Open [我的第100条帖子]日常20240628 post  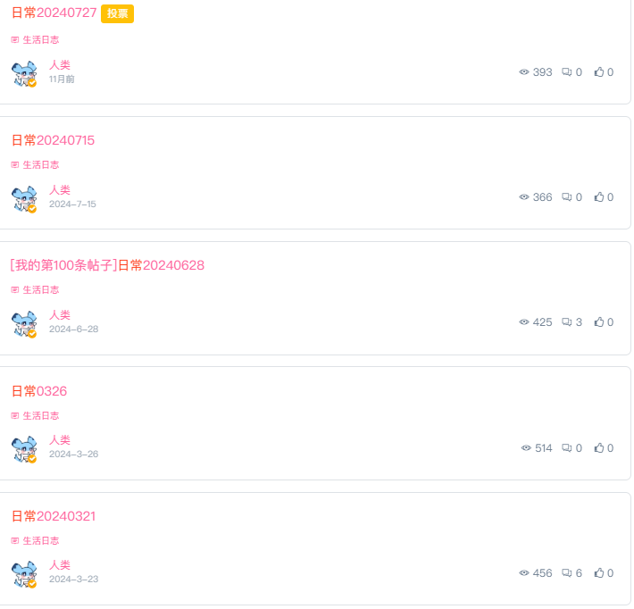[x=107, y=265]
